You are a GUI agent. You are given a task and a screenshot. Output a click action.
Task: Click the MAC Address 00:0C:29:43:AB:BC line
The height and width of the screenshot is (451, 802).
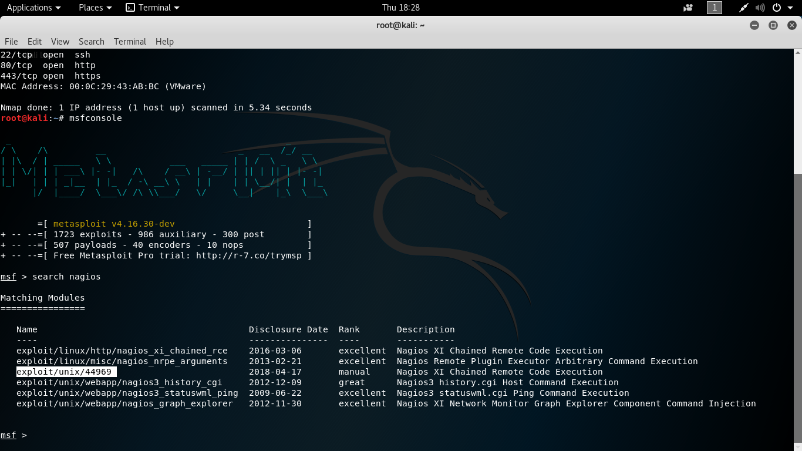[x=103, y=86]
